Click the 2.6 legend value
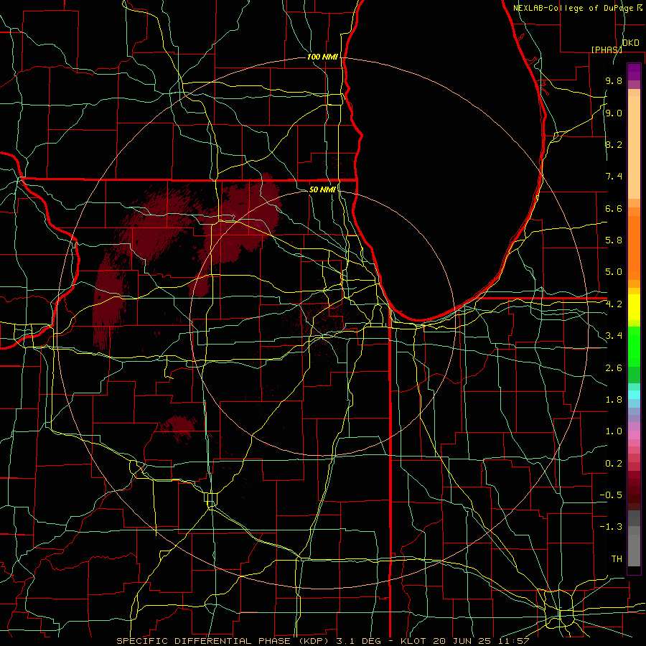 click(x=614, y=368)
